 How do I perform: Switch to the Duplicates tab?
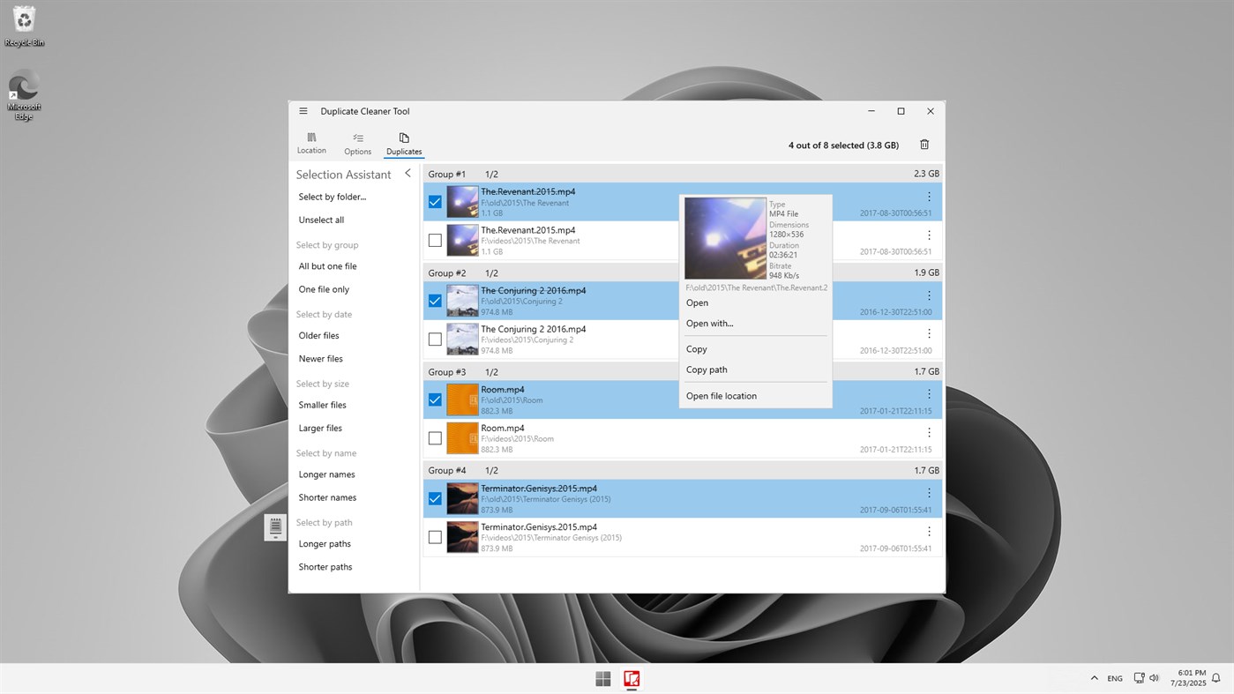pyautogui.click(x=403, y=143)
